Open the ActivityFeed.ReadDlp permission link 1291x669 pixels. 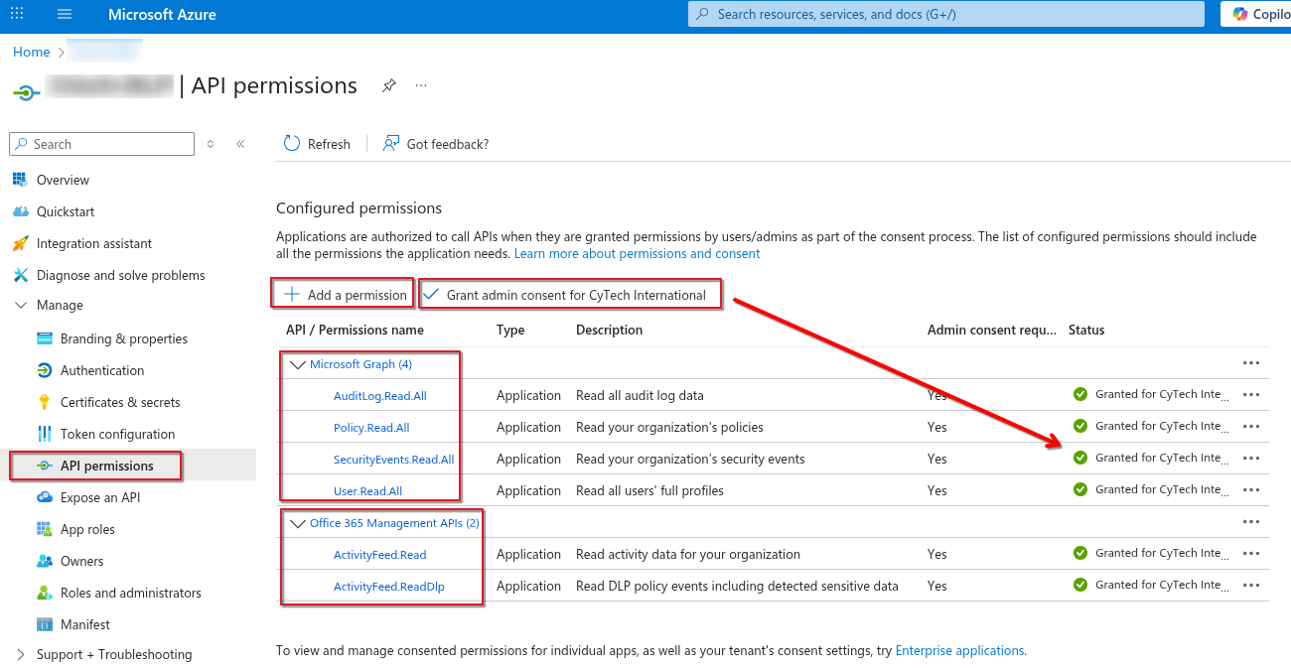pos(389,586)
